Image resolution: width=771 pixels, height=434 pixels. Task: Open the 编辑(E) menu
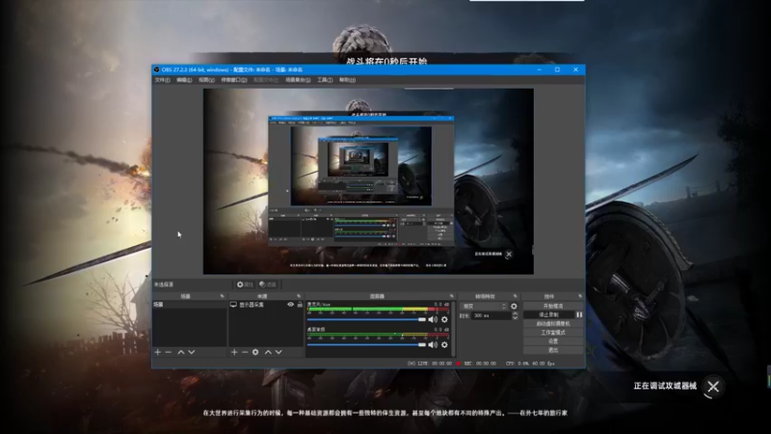coord(184,80)
